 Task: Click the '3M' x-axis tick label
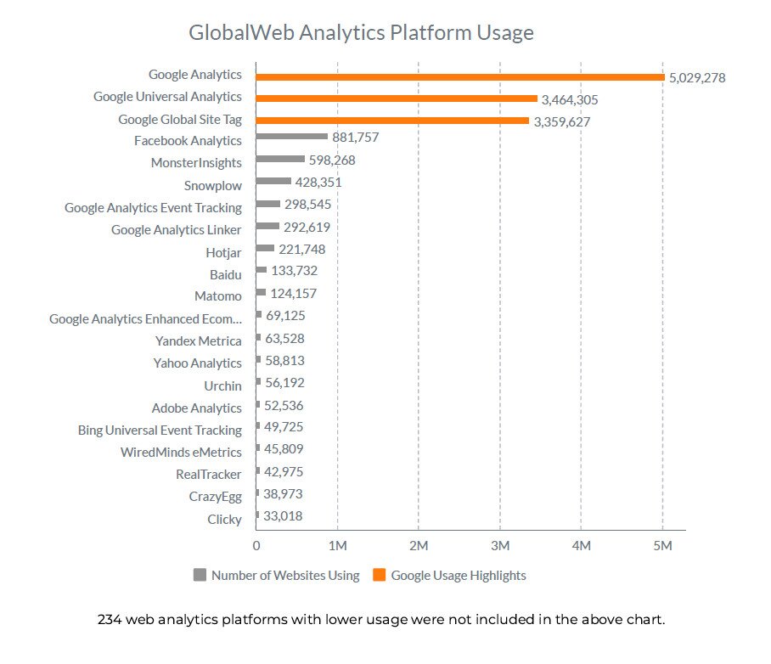click(500, 546)
